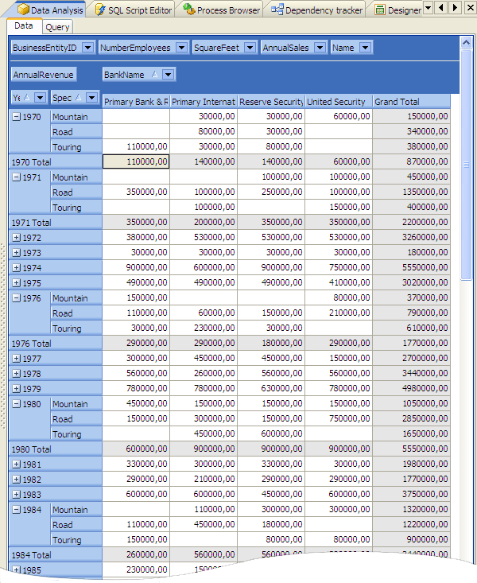This screenshot has width=477, height=583.
Task: Click the SquareFeet field header
Action: point(225,48)
